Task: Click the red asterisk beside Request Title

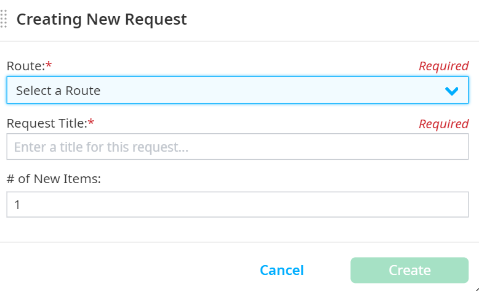Action: click(x=91, y=123)
